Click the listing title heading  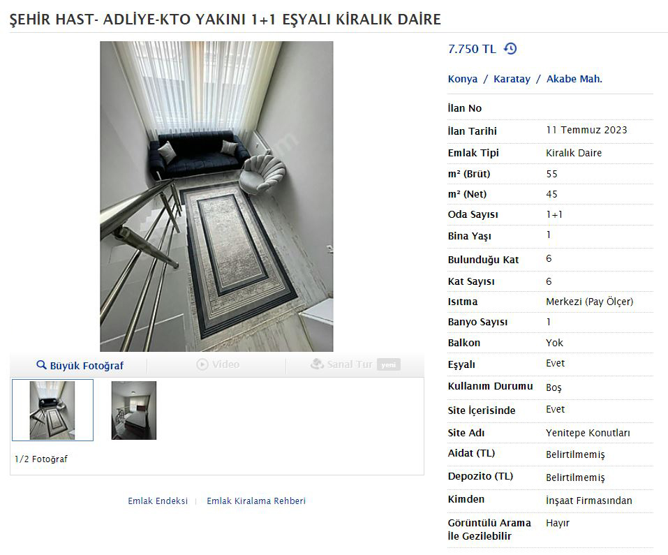(225, 20)
